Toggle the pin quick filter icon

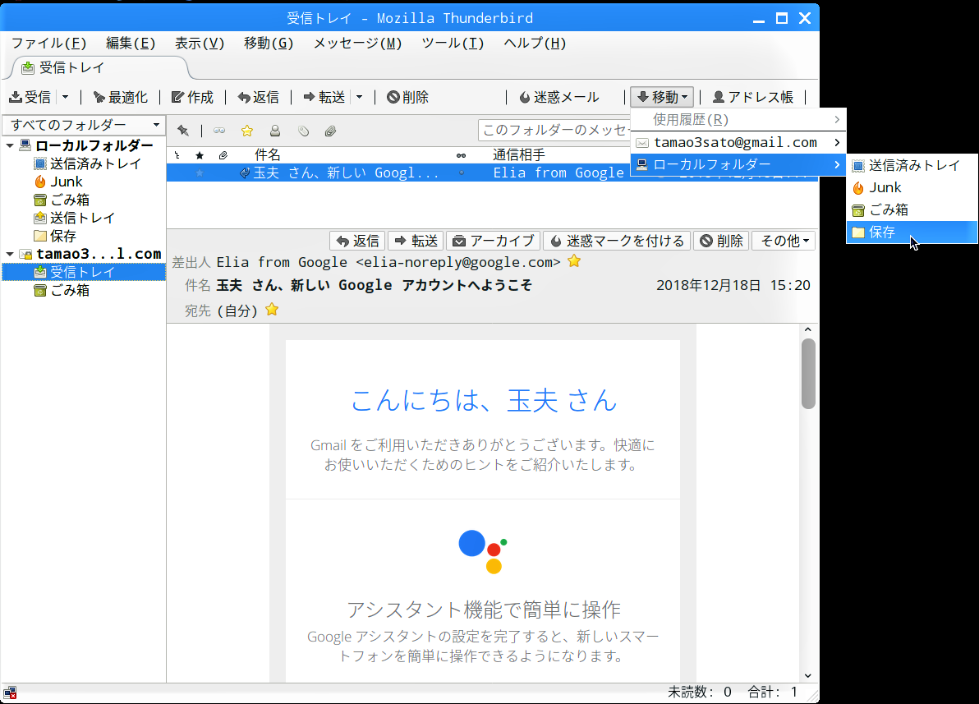click(x=183, y=131)
